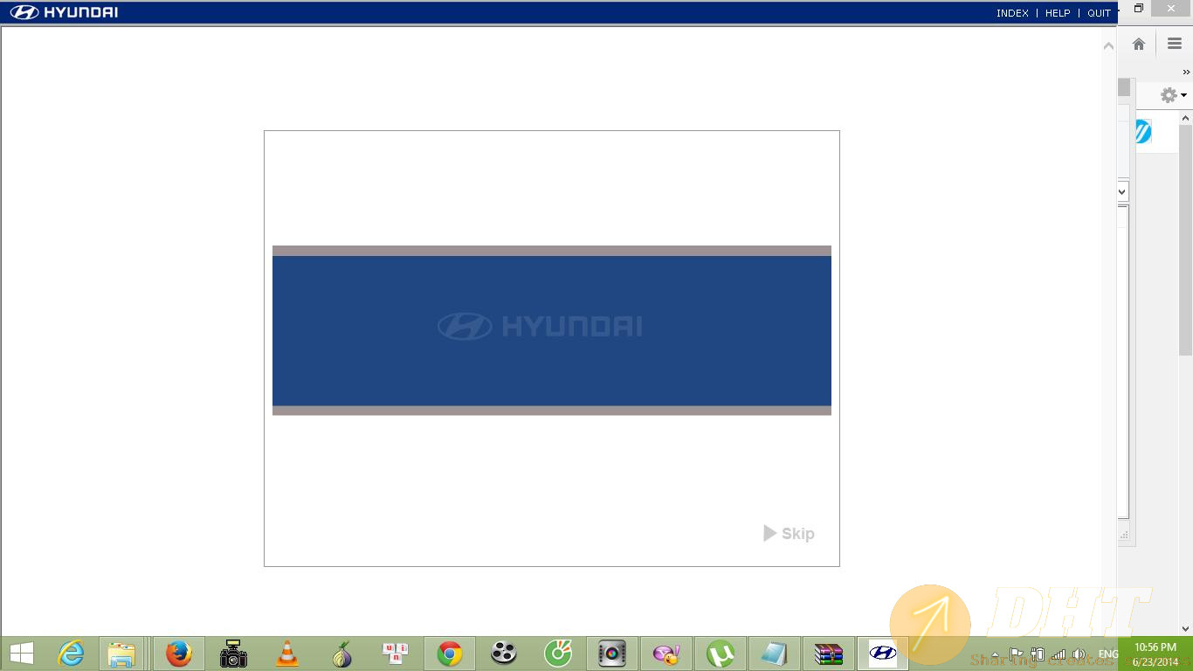Open the clock showing 10:56 PM
Image resolution: width=1193 pixels, height=671 pixels.
coord(1155,654)
